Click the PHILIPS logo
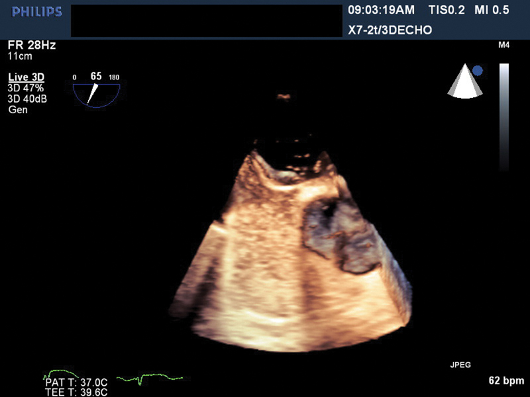 37,12
